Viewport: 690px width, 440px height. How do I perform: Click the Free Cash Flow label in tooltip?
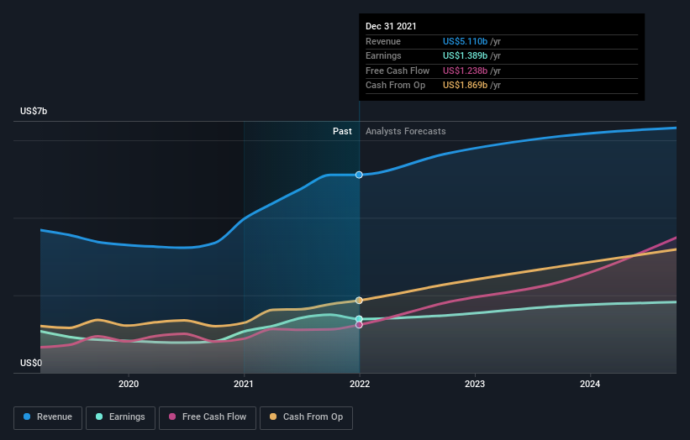click(x=398, y=71)
